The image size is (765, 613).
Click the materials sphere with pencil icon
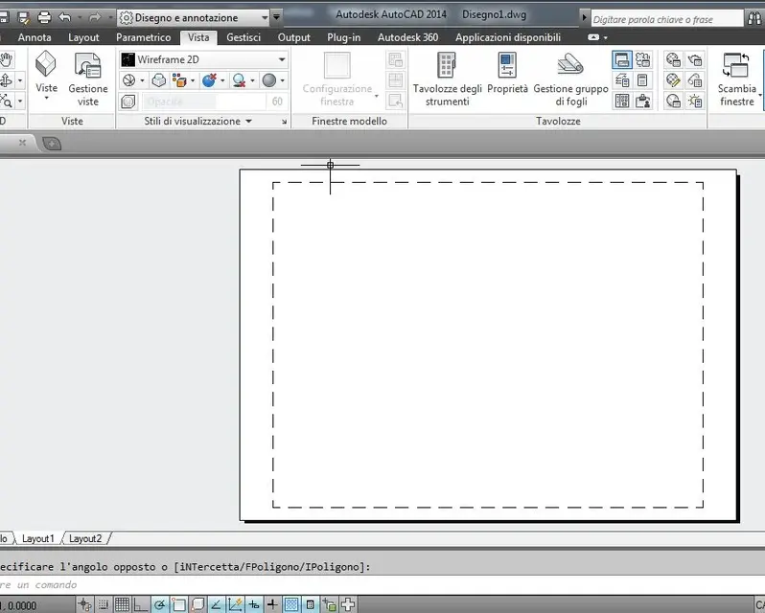[673, 80]
